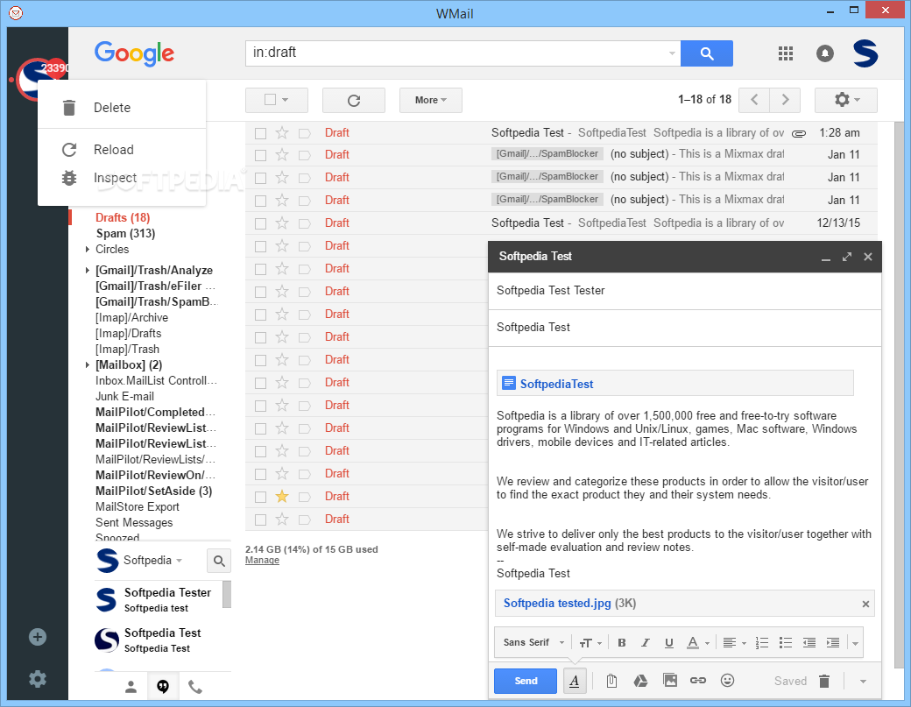This screenshot has height=707, width=911.
Task: Open the notifications bell
Action: (x=825, y=53)
